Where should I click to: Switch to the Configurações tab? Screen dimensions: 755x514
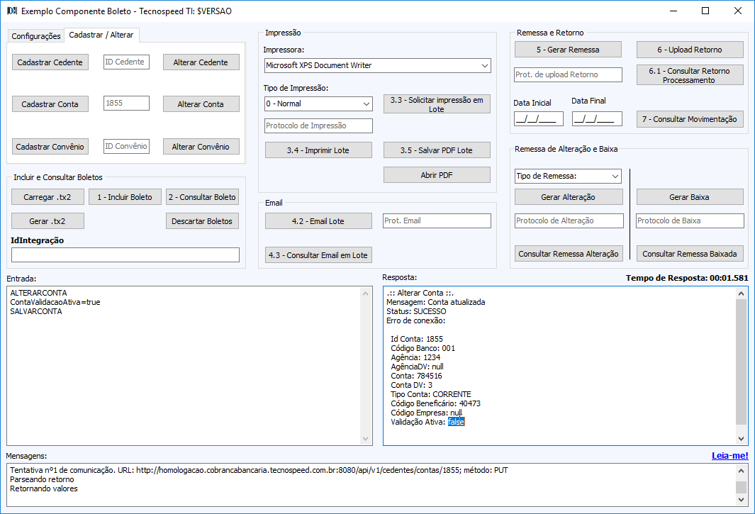click(35, 36)
